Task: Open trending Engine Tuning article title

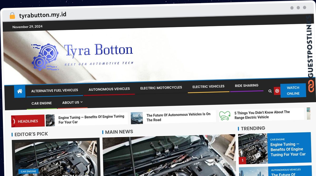Action: (288, 149)
